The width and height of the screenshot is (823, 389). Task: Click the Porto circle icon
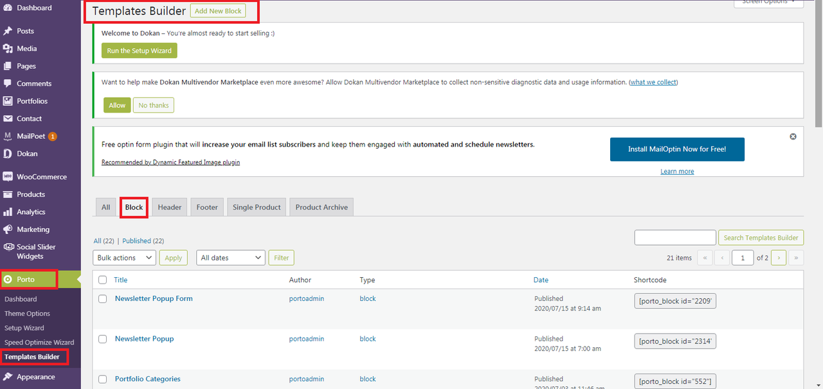(x=8, y=280)
